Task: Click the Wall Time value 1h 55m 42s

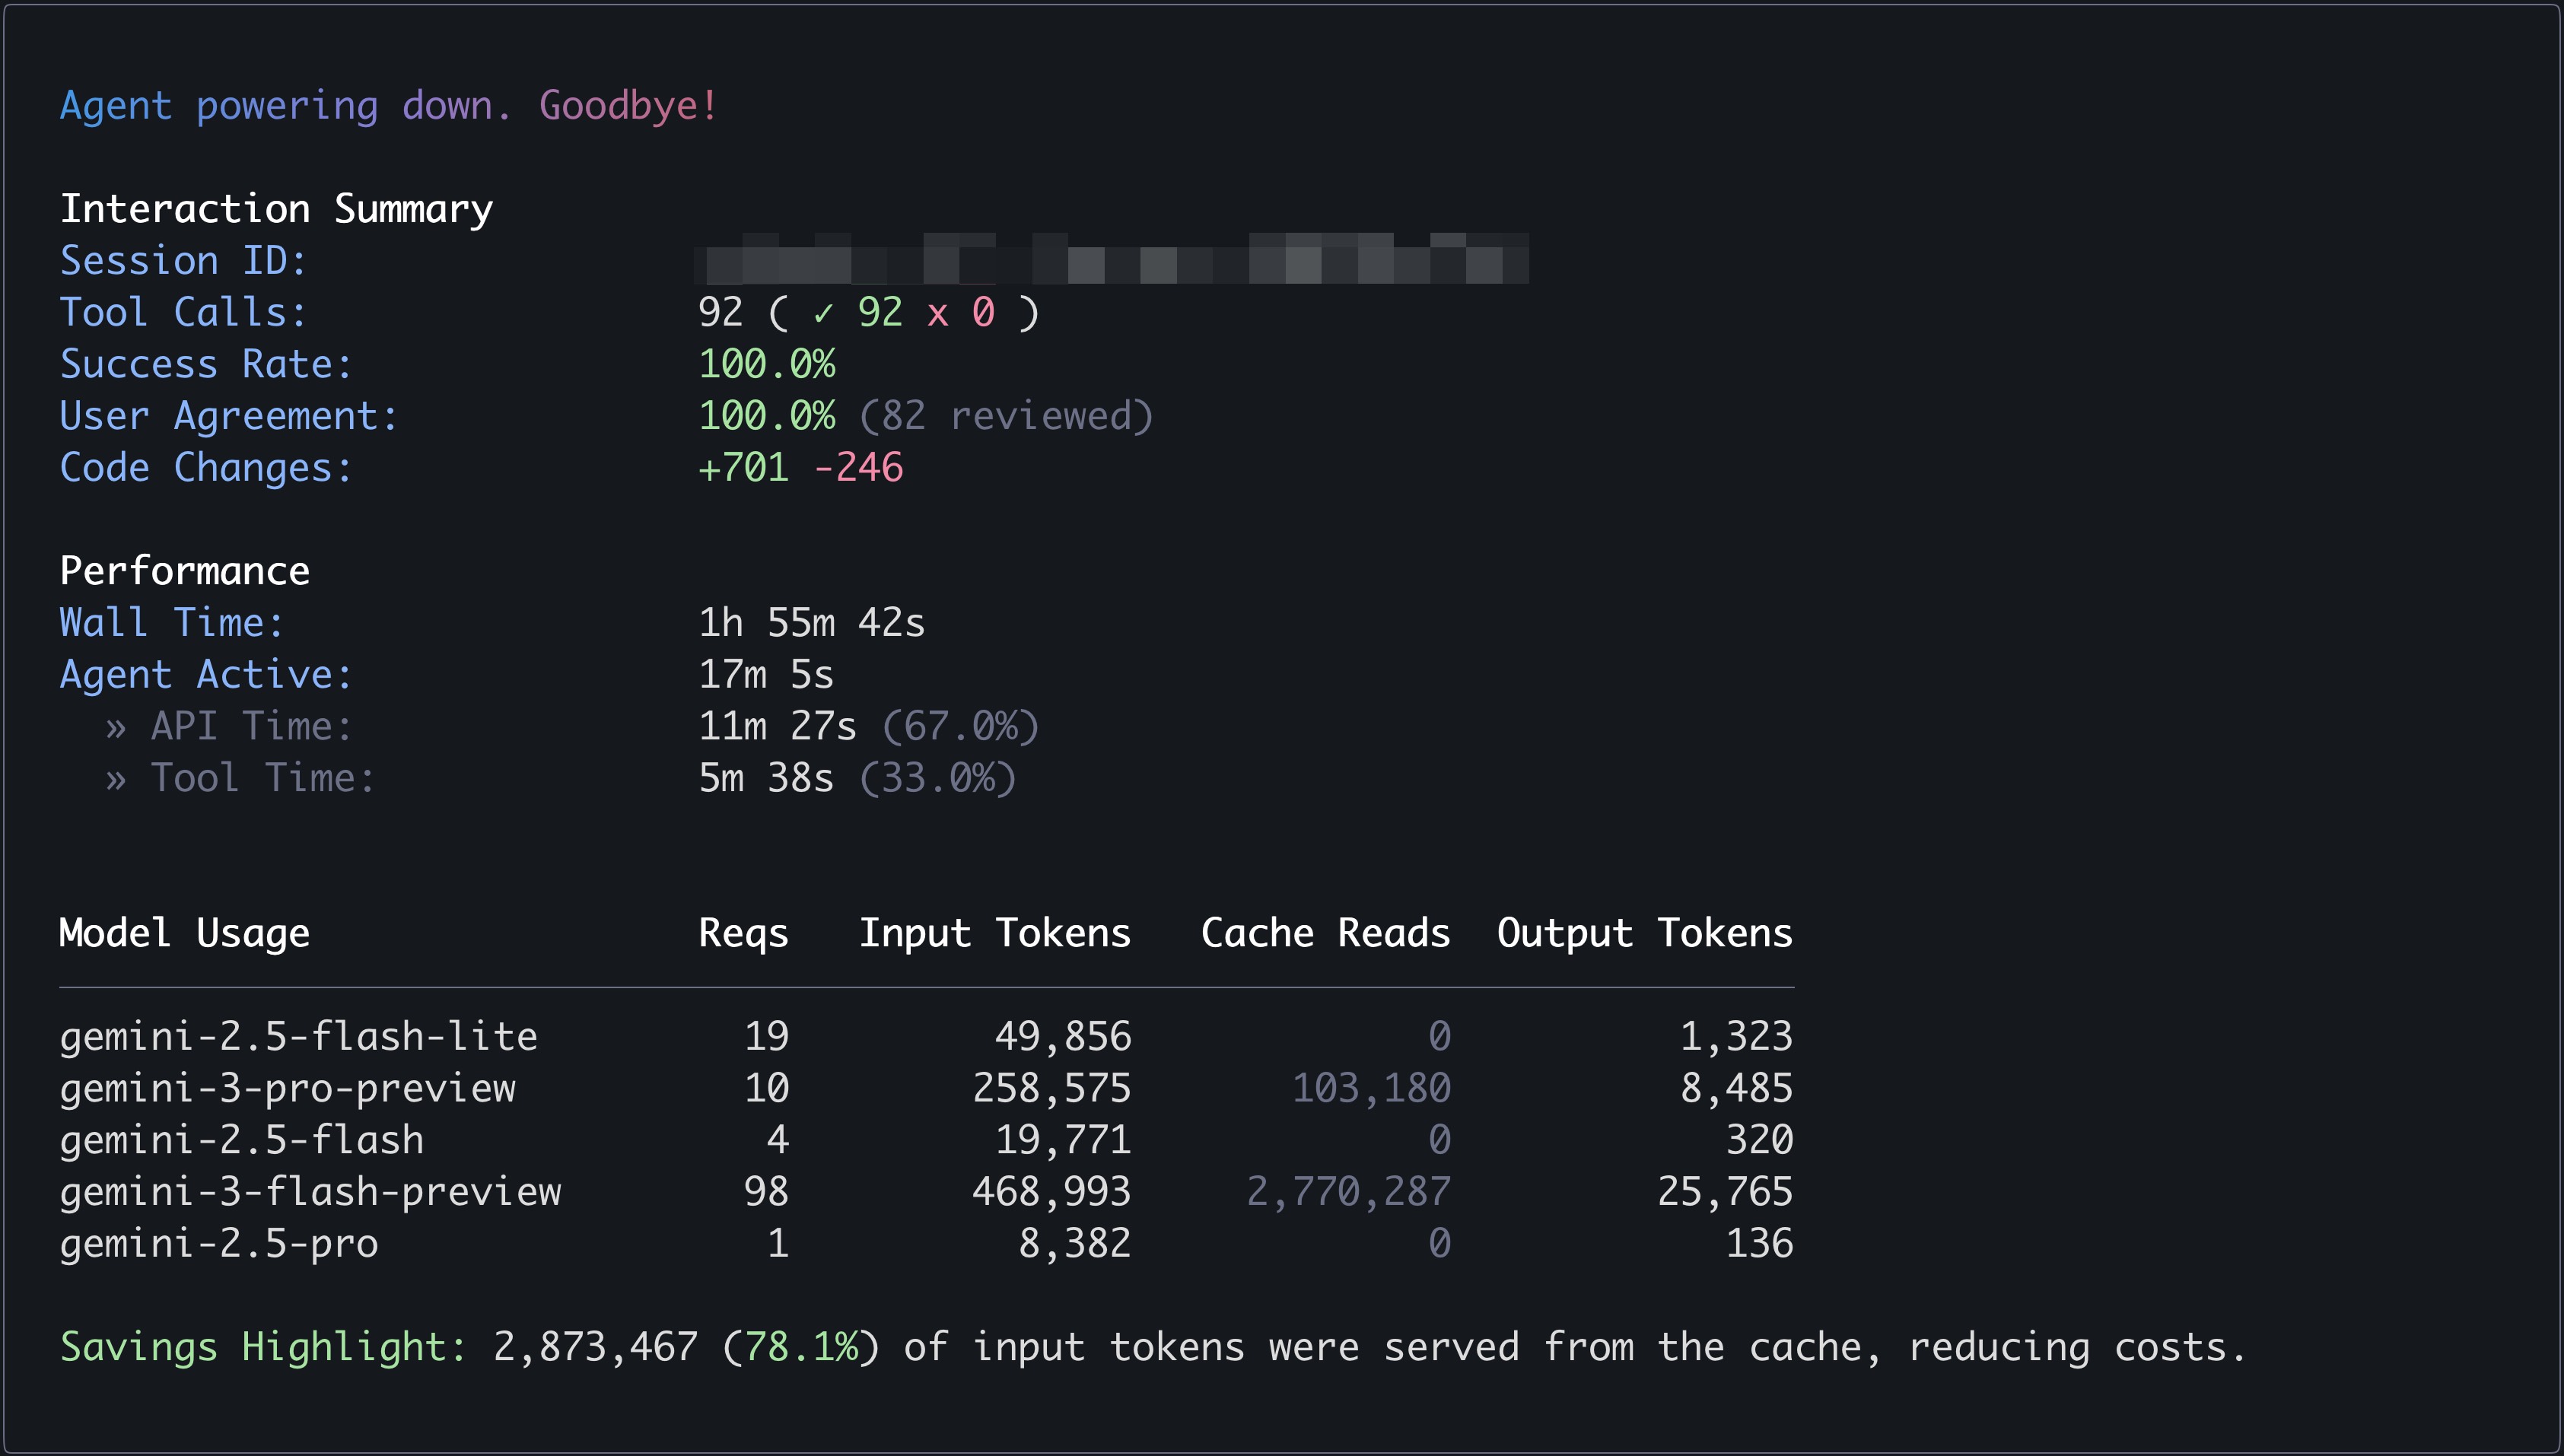Action: pyautogui.click(x=811, y=623)
